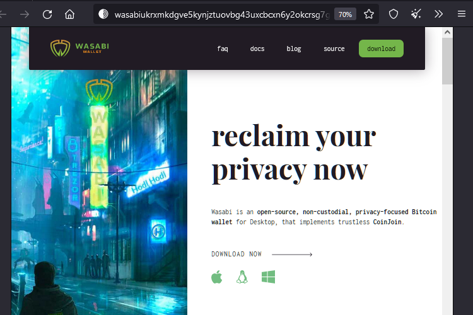This screenshot has width=473, height=315.
Task: Click the green download button
Action: click(x=381, y=49)
